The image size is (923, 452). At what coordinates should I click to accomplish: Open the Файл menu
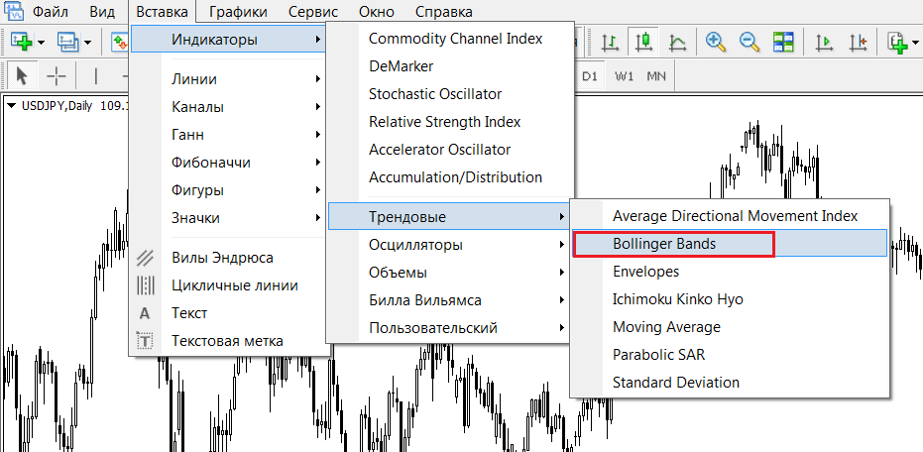[50, 12]
